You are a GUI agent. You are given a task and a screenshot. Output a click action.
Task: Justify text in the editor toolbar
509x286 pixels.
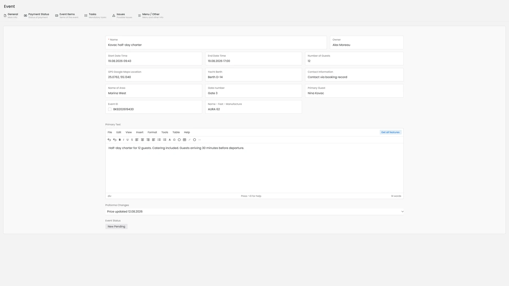tap(153, 140)
